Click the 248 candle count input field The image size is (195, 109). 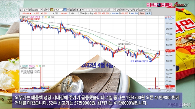118,10
